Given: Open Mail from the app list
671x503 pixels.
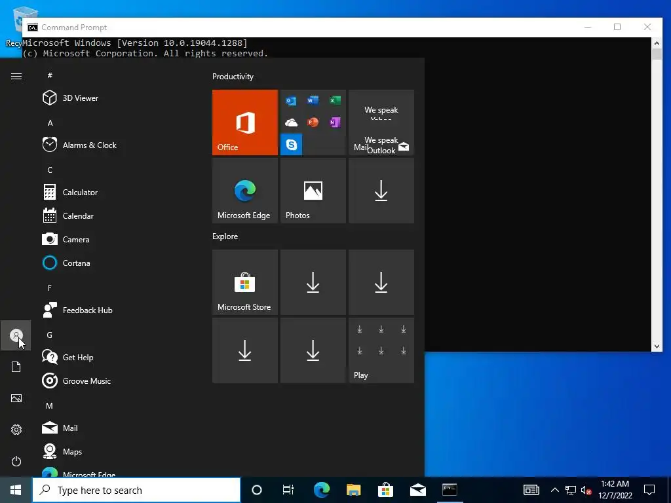Looking at the screenshot, I should 115,428.
